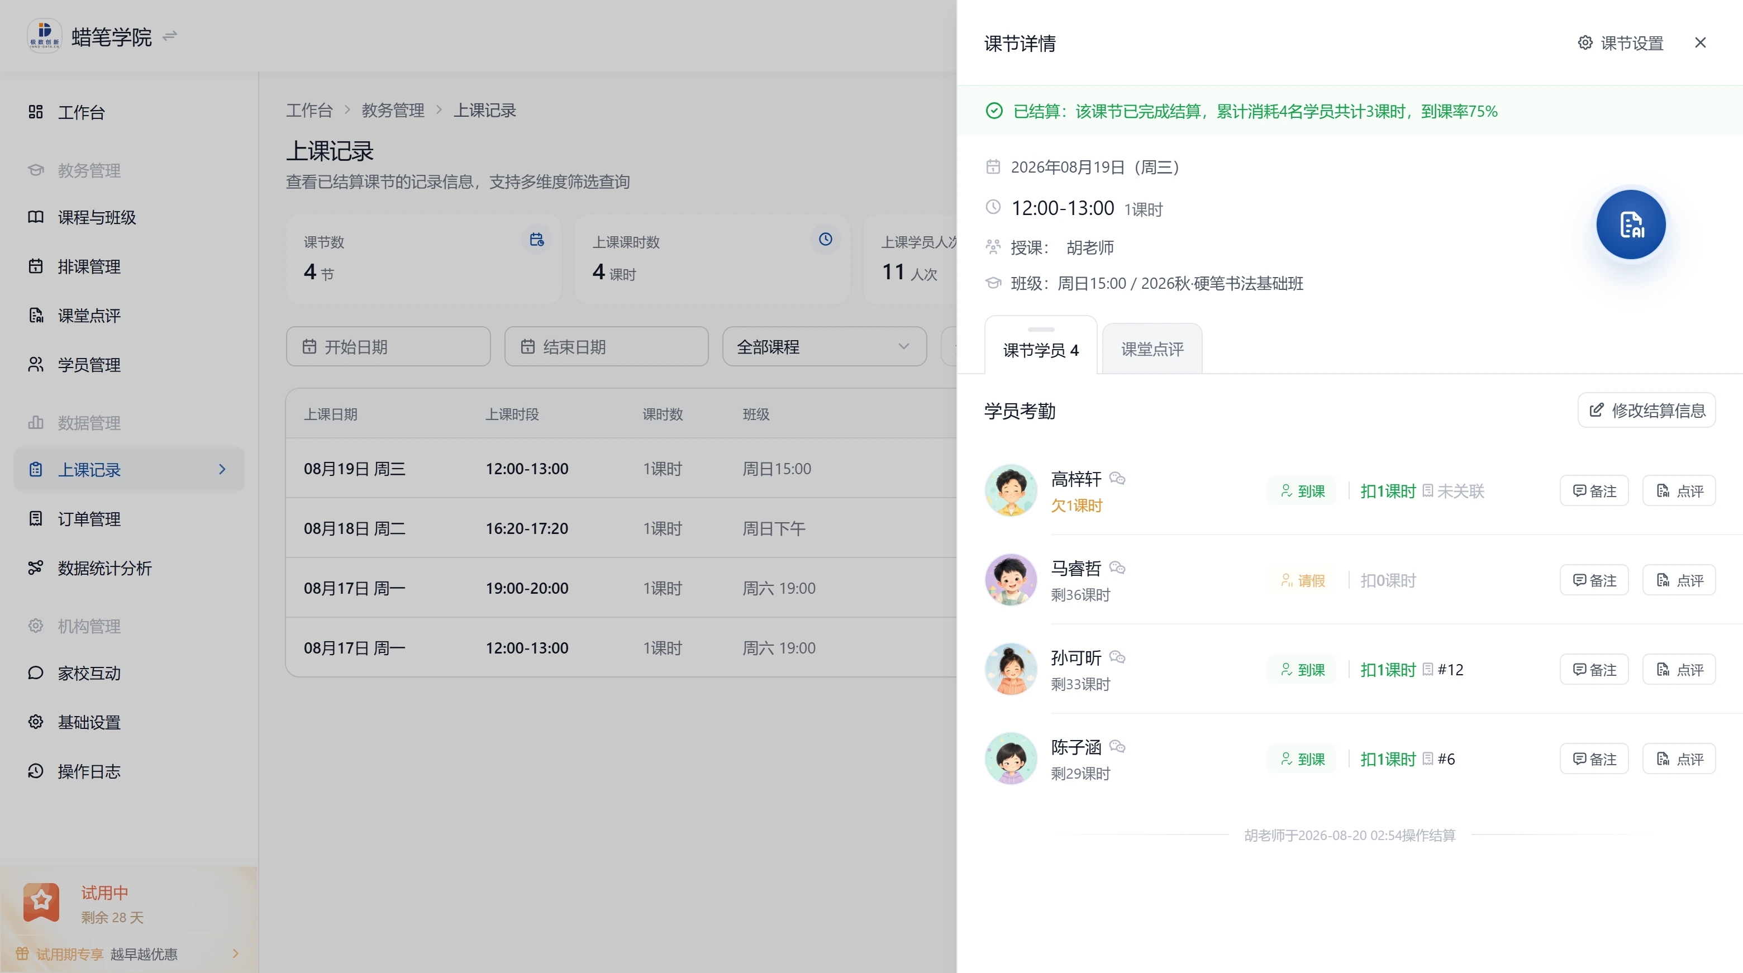1743x973 pixels.
Task: Click 备注 for 高梓轩
Action: coord(1594,491)
